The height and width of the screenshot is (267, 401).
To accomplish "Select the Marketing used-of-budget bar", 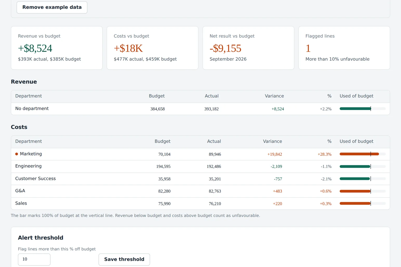I will [363, 154].
